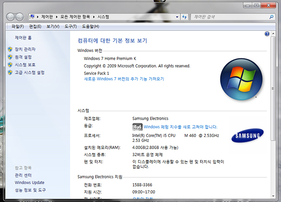Open the 도움말(H) menu
The width and height of the screenshot is (281, 202).
click(90, 27)
